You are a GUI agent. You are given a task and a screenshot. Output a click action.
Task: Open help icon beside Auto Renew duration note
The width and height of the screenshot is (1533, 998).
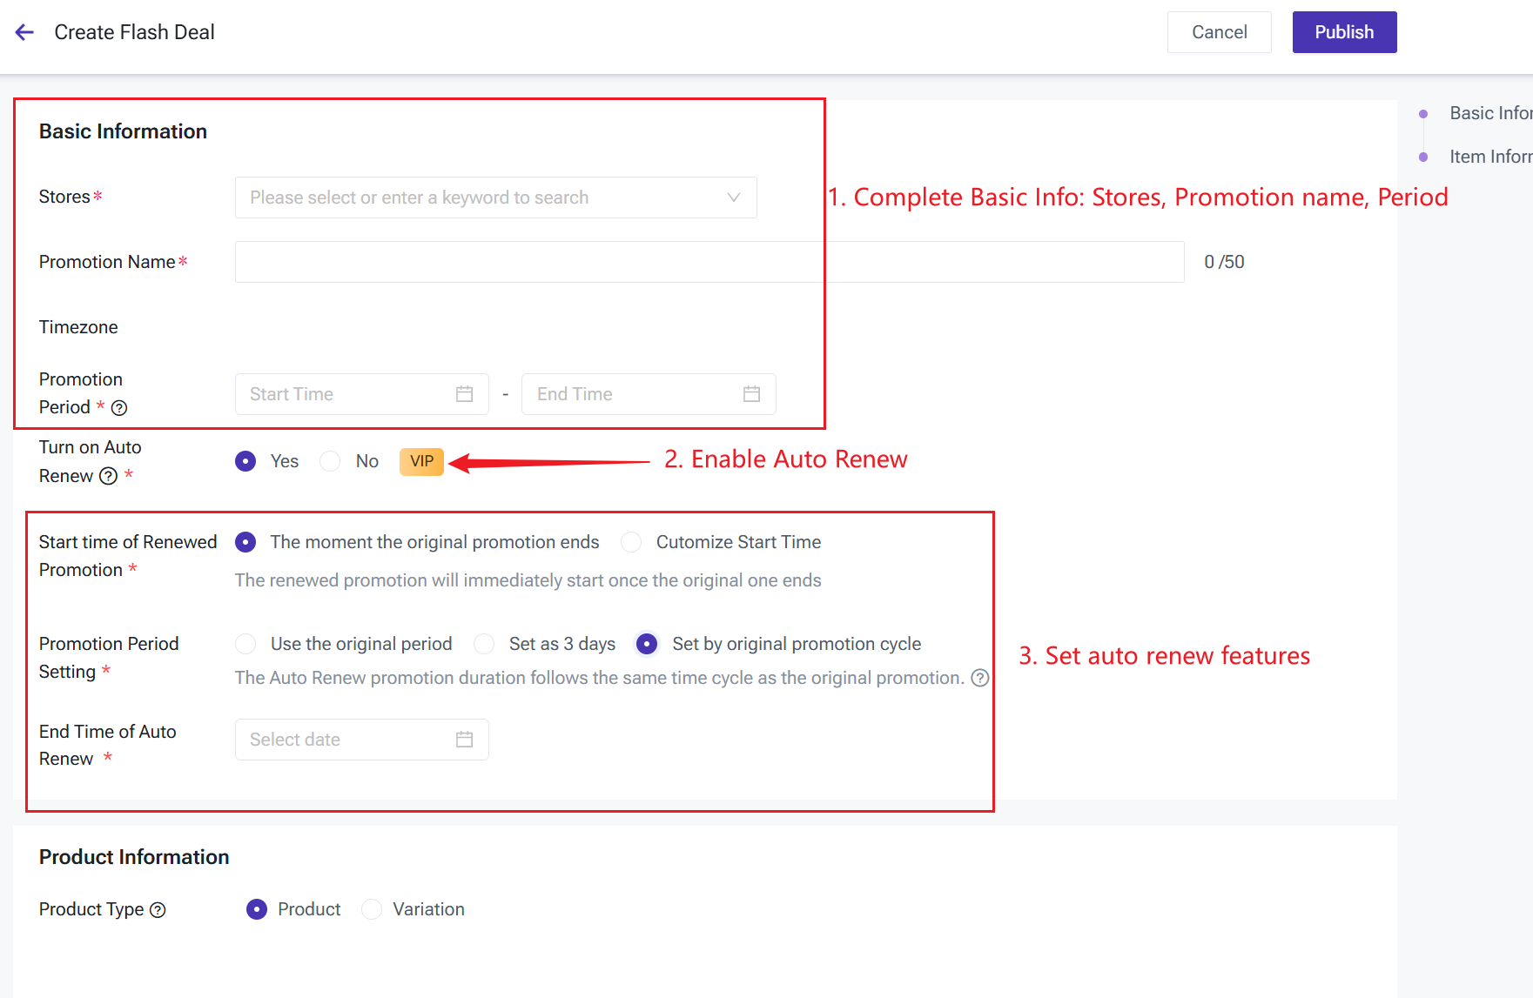tap(980, 678)
